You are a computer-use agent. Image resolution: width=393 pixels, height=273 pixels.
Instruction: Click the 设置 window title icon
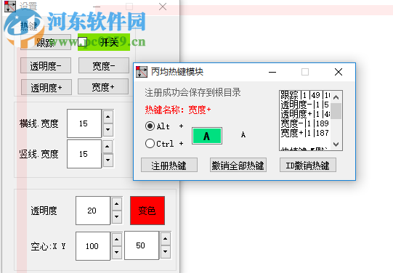[x=10, y=6]
